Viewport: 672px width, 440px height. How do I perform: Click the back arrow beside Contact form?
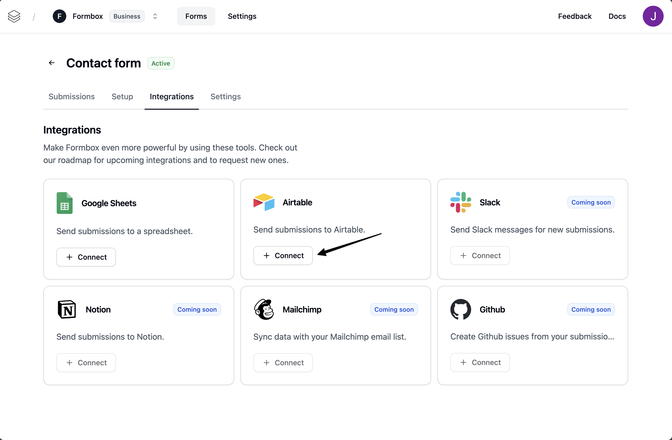tap(52, 63)
